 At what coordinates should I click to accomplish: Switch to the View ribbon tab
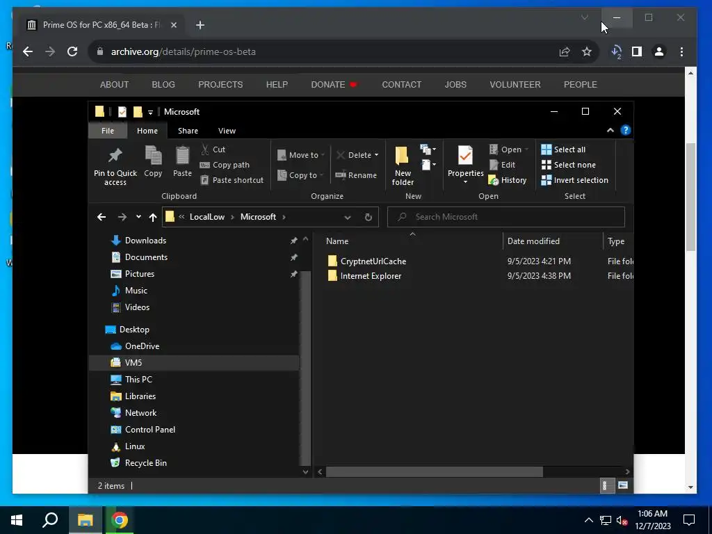point(227,131)
